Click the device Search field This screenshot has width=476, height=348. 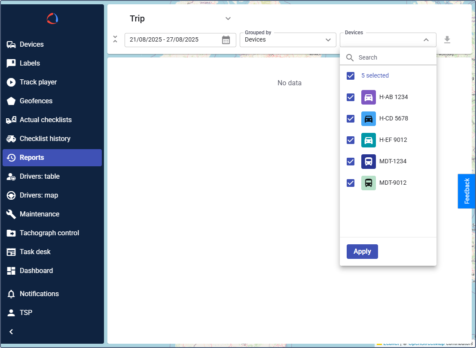(395, 57)
